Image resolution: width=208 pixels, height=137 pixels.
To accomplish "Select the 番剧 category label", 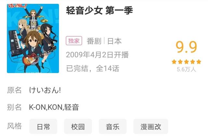I will pos(94,41).
